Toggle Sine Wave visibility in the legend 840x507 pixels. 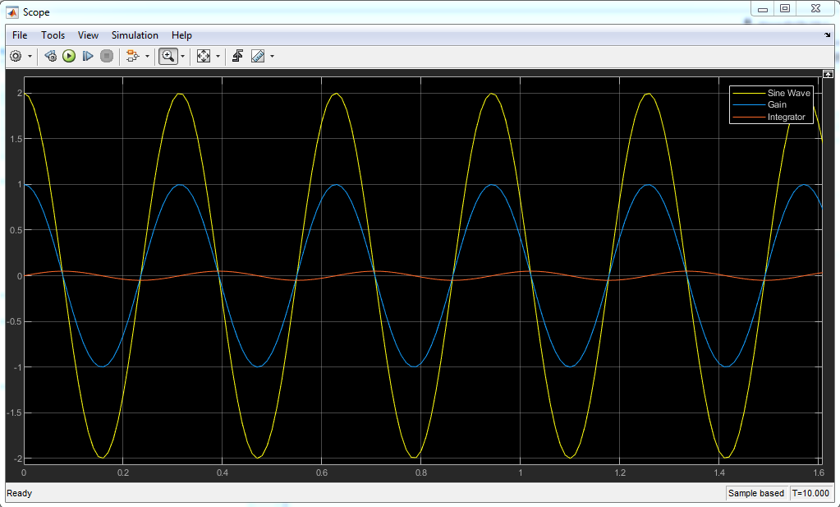coord(788,93)
